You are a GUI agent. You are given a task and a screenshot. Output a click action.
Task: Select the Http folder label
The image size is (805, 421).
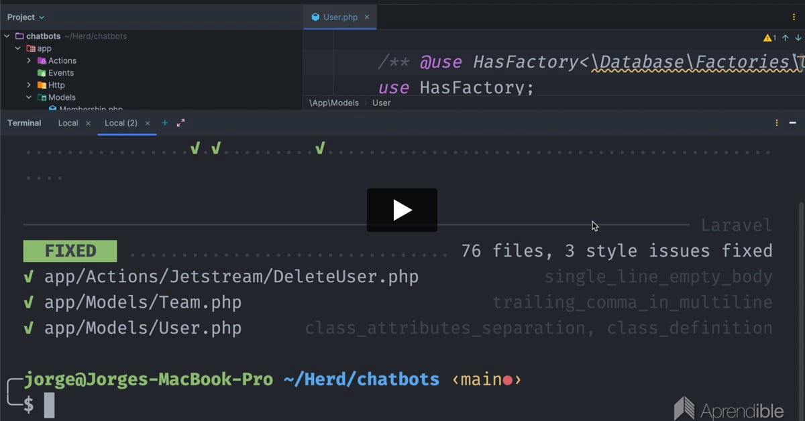click(x=56, y=85)
